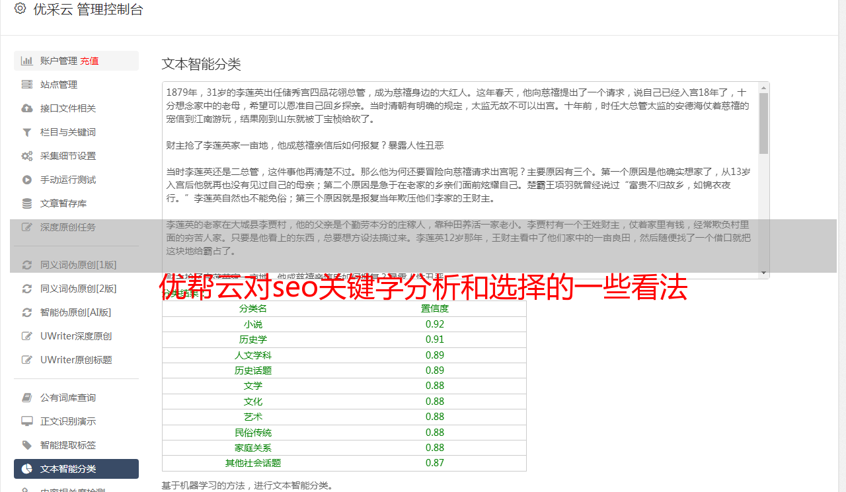The height and width of the screenshot is (492, 846).
Task: Click the 0.87 confidence value
Action: 435,463
